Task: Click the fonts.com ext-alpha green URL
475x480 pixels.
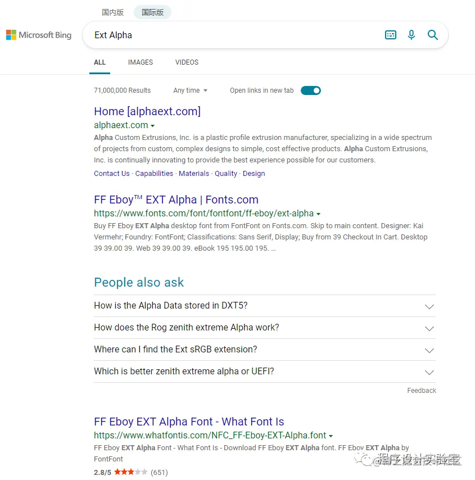Action: [x=203, y=214]
